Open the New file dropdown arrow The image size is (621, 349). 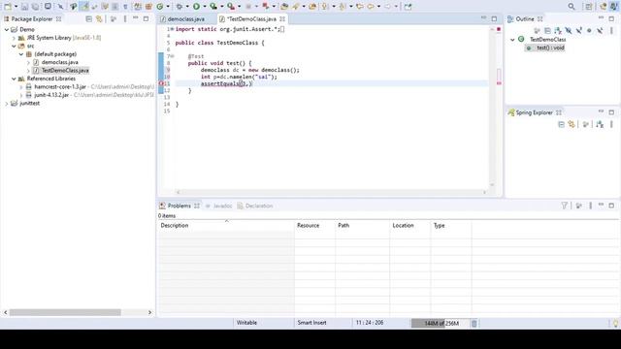click(16, 7)
